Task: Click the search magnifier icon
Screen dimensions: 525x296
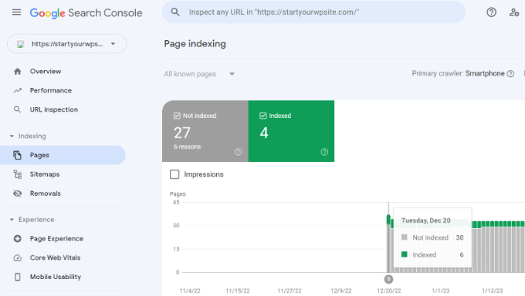Action: (175, 12)
